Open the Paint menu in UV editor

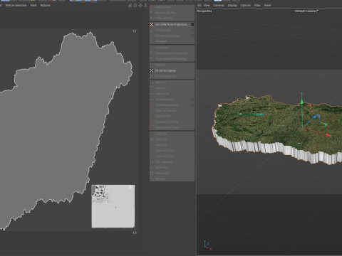(33, 5)
